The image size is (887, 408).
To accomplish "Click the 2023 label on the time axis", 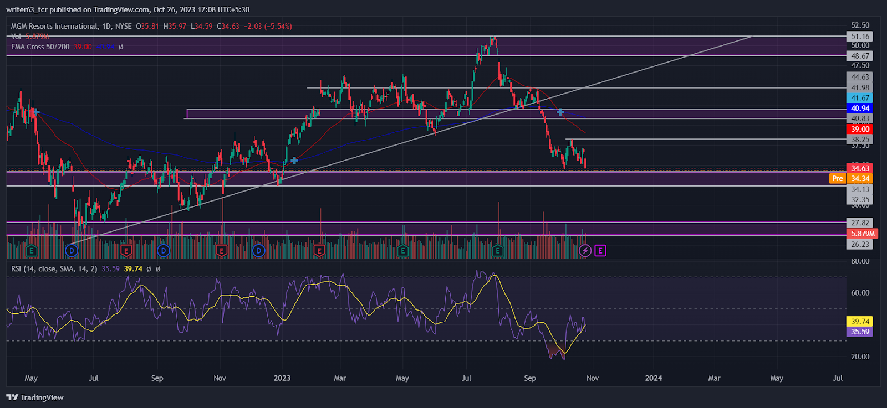I will (x=282, y=378).
